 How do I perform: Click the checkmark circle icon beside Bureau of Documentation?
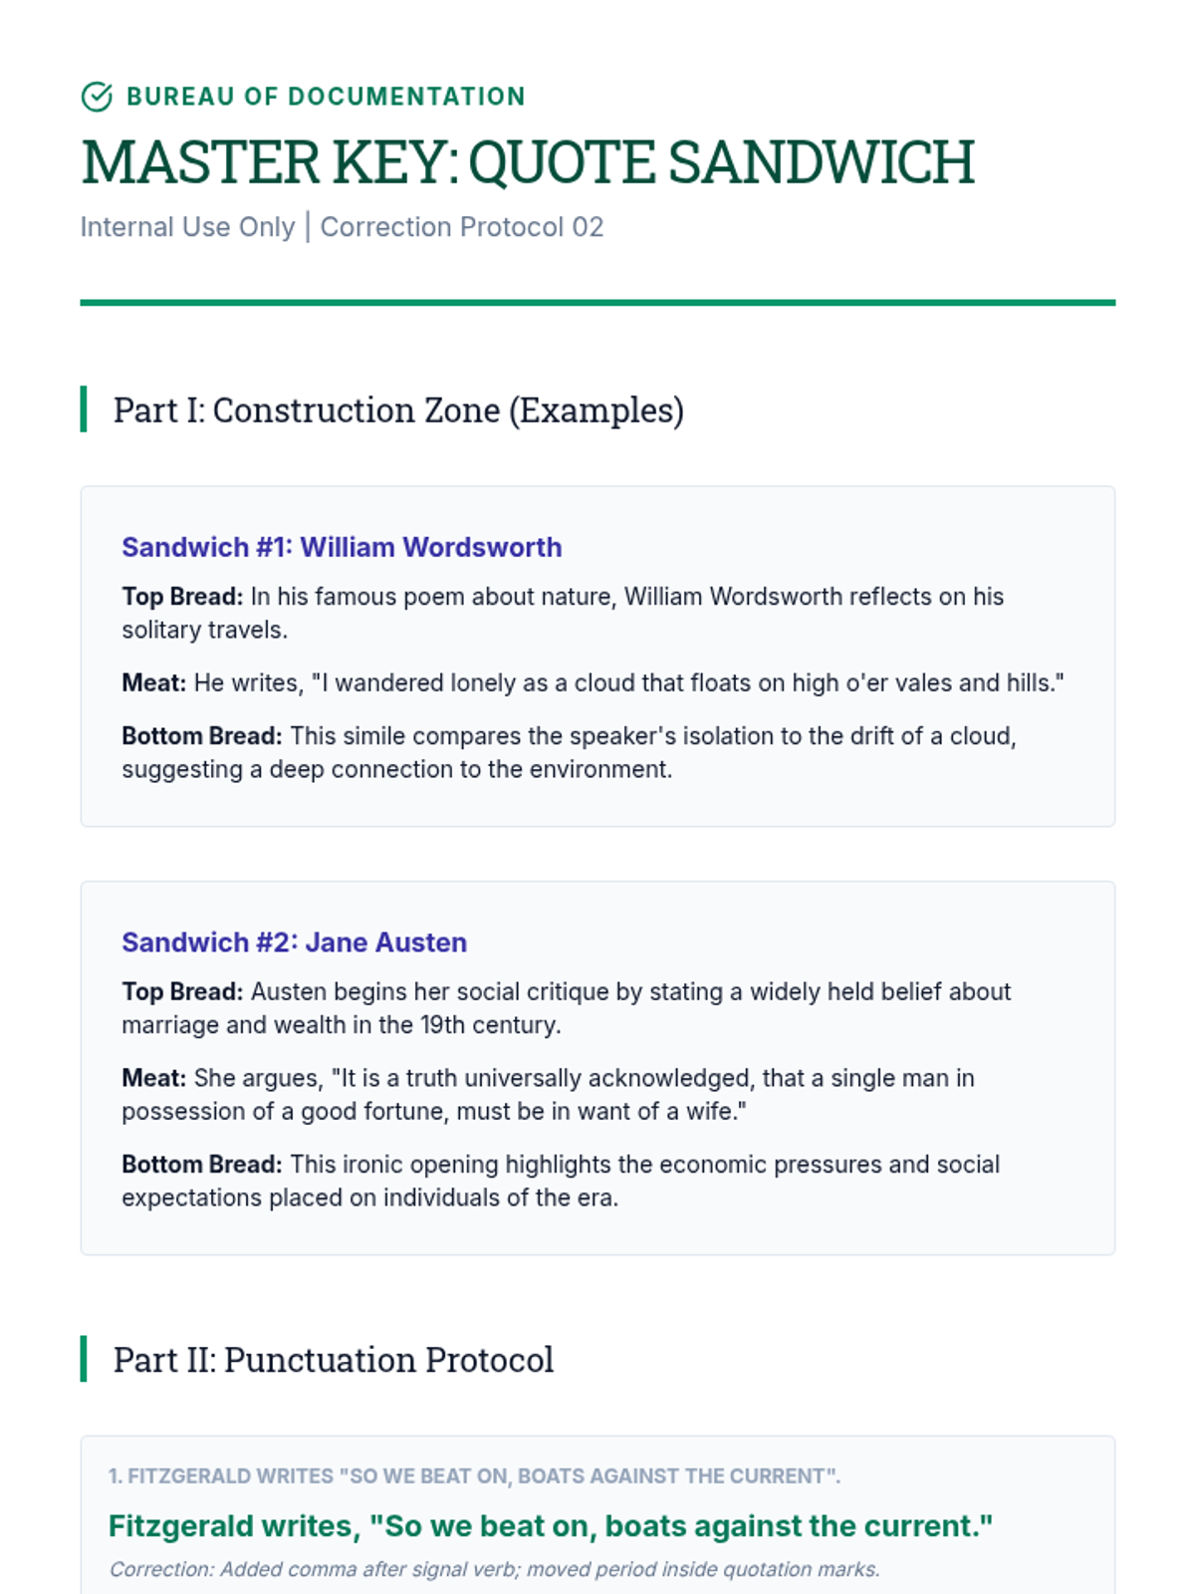[97, 97]
